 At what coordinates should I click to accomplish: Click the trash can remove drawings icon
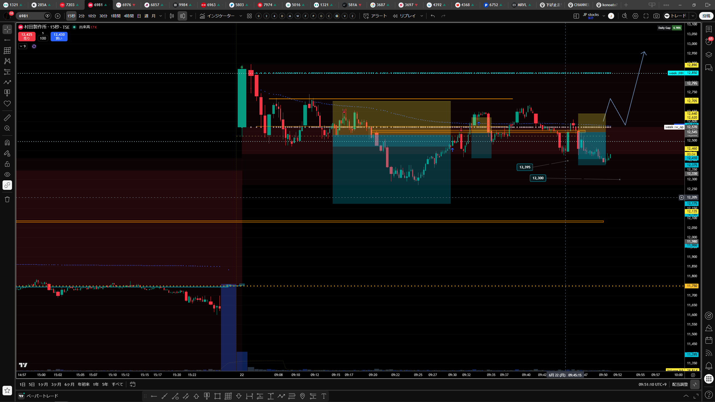7,199
